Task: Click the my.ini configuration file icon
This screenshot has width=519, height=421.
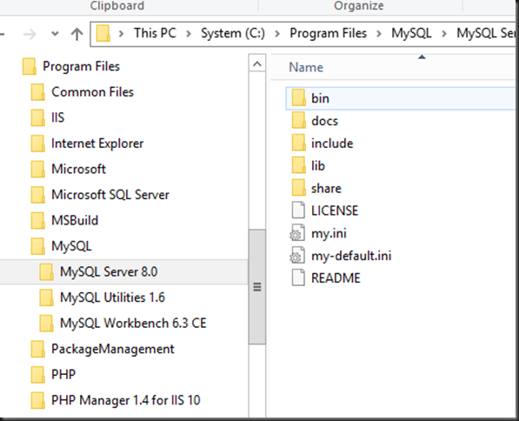Action: [297, 233]
